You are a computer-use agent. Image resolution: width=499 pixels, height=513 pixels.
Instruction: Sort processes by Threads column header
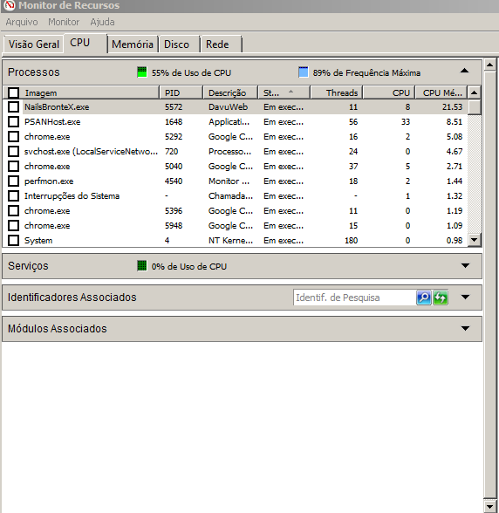tap(337, 92)
